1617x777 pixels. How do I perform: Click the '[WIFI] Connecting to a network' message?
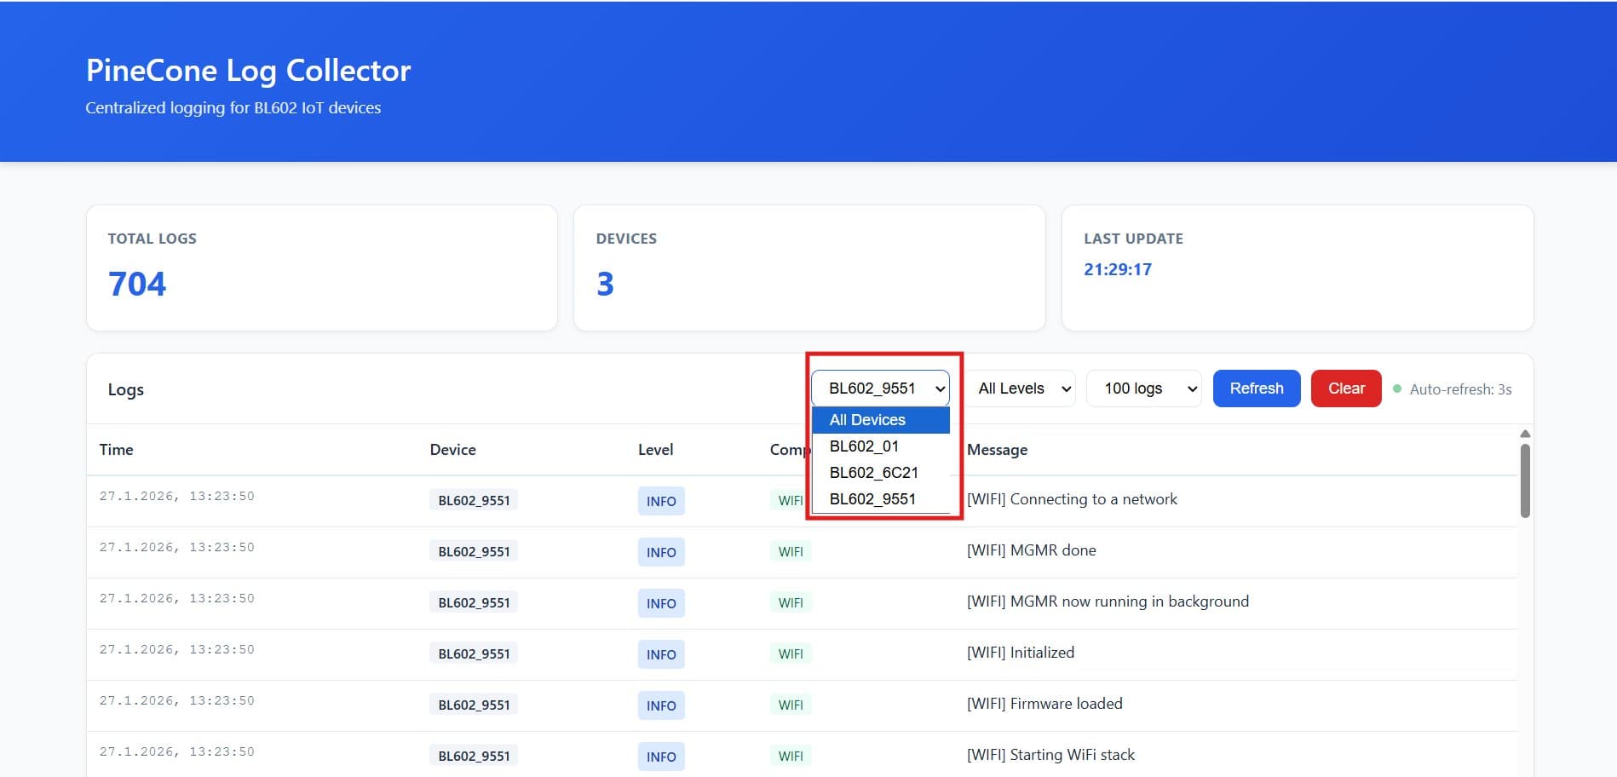(x=1072, y=499)
